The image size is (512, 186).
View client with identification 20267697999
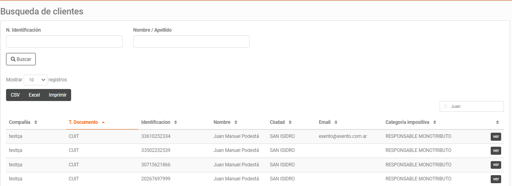(496, 179)
